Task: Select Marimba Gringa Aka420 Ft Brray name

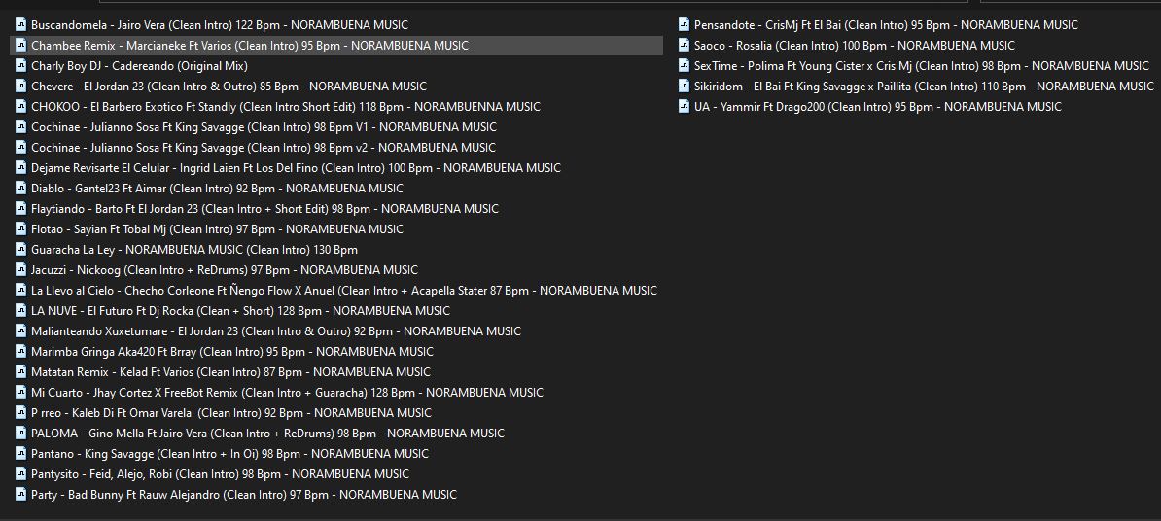Action: click(x=232, y=352)
